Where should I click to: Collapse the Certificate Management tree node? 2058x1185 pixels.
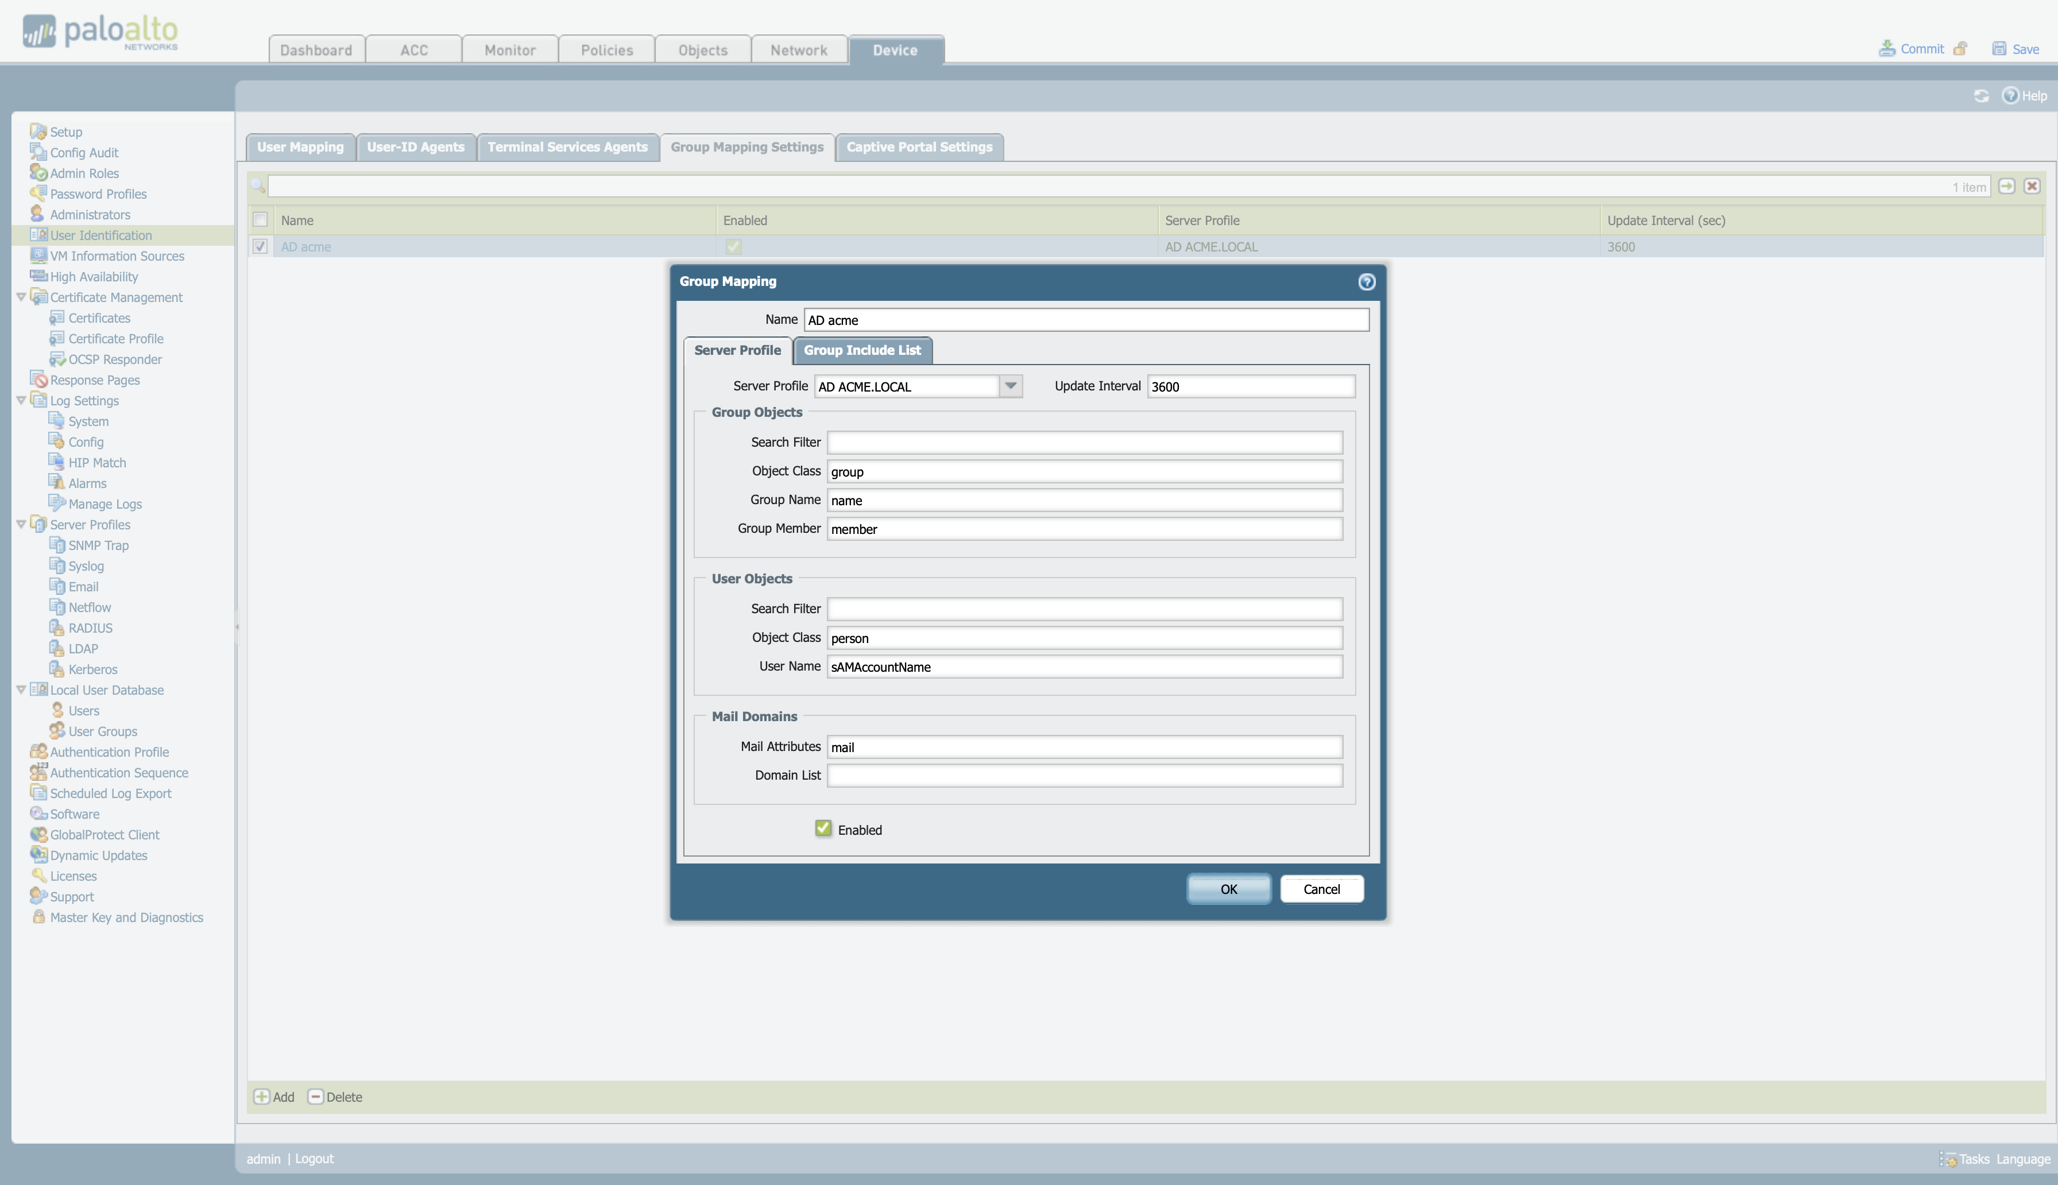pyautogui.click(x=21, y=297)
